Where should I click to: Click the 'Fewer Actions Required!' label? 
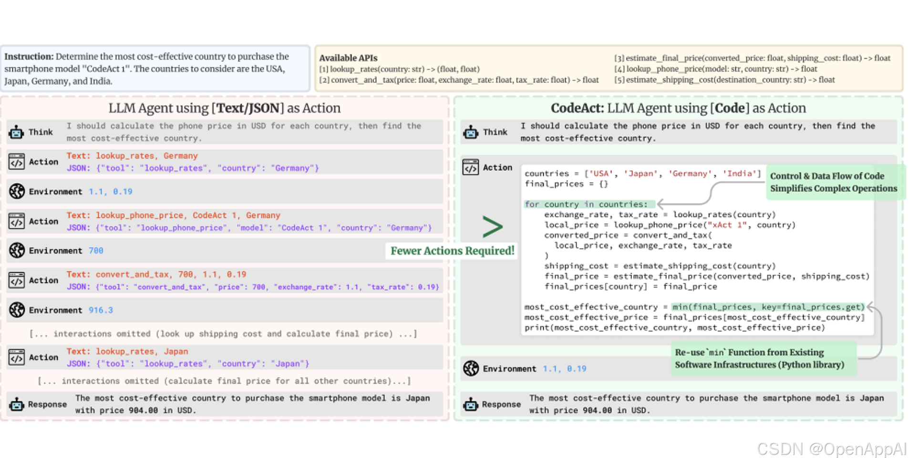pos(453,251)
